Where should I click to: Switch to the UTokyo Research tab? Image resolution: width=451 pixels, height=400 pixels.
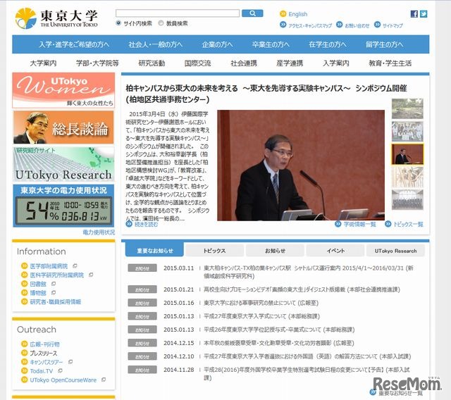tap(395, 251)
